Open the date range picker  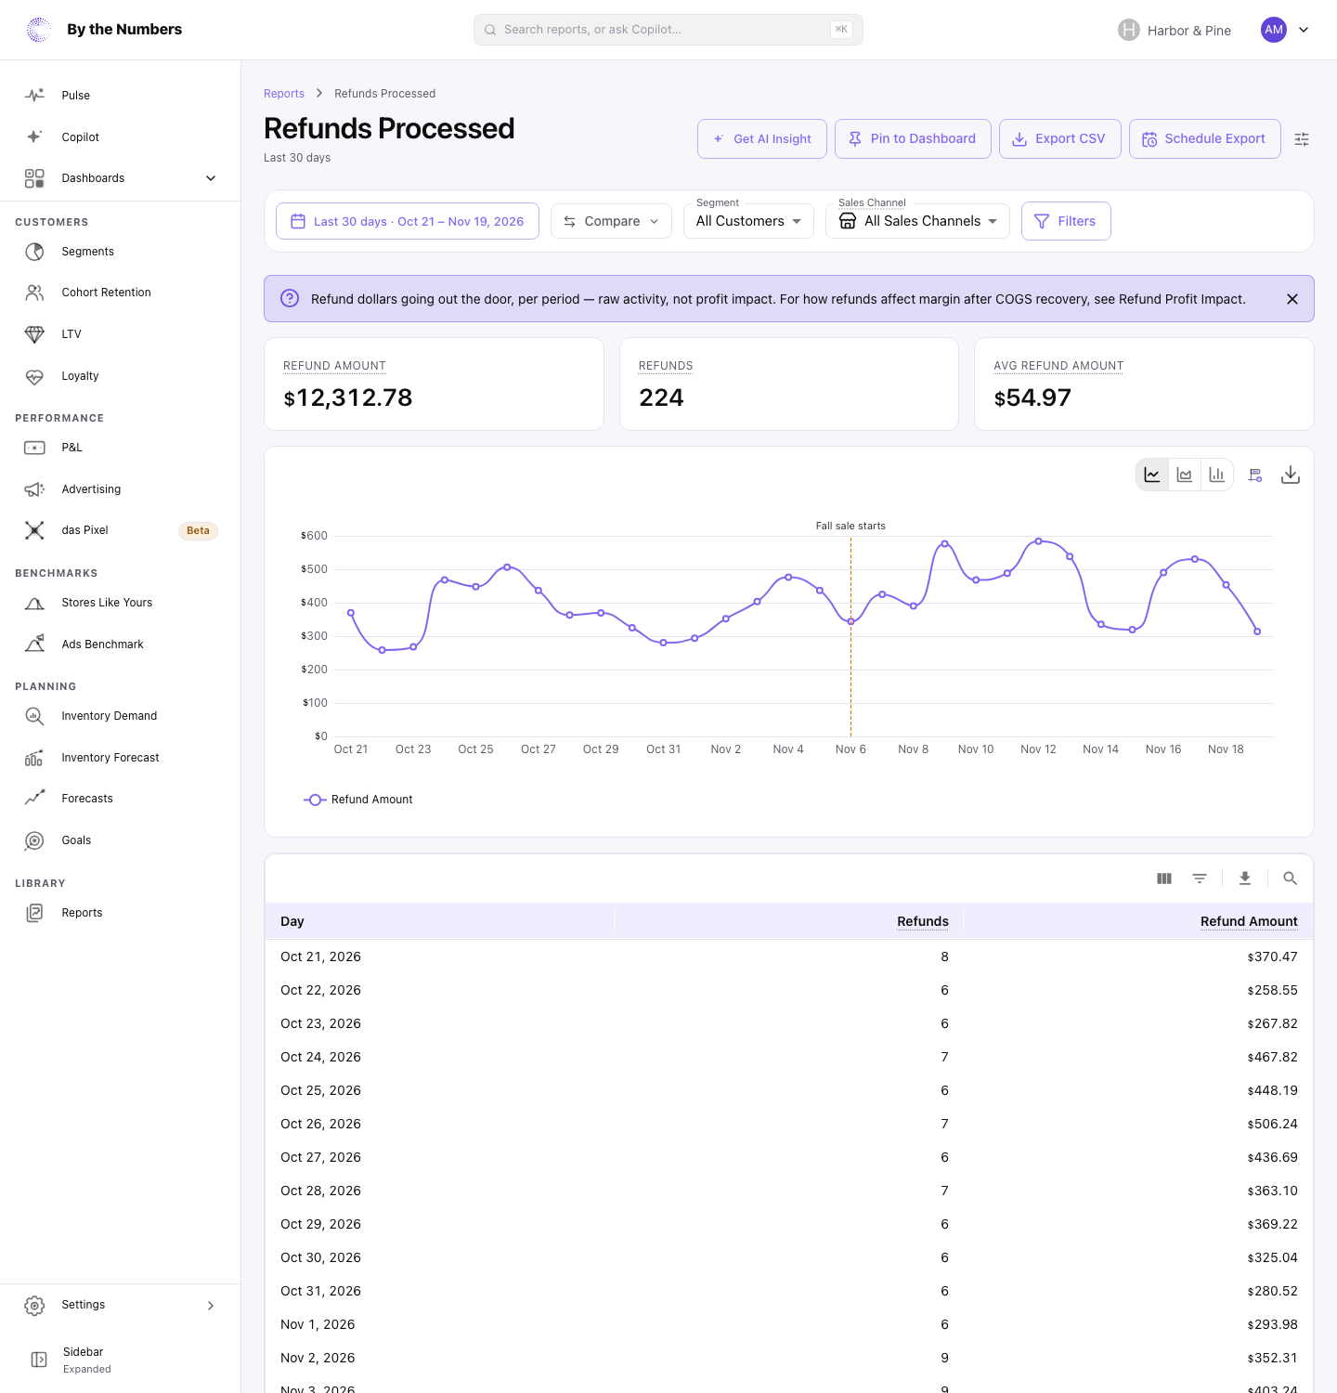point(408,221)
